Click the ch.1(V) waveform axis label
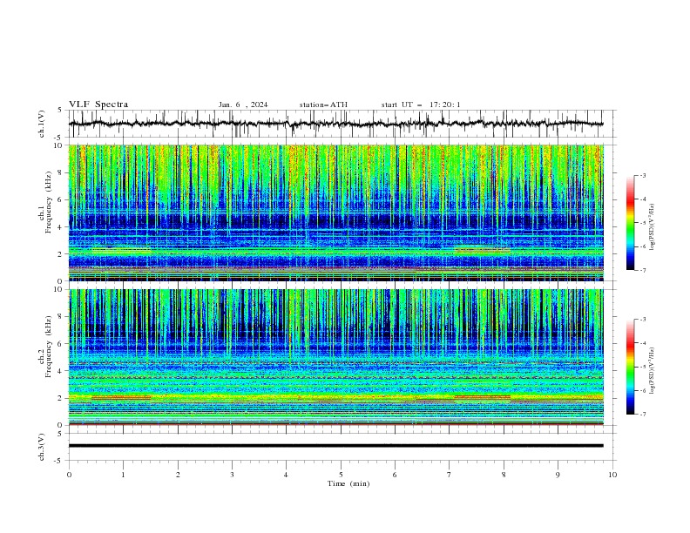 point(42,124)
